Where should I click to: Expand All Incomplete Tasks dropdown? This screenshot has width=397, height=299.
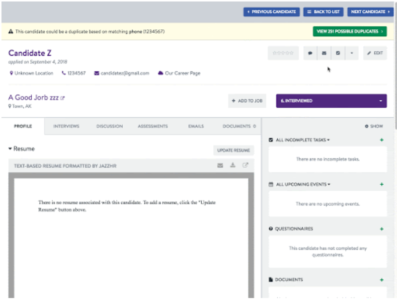tap(303, 140)
